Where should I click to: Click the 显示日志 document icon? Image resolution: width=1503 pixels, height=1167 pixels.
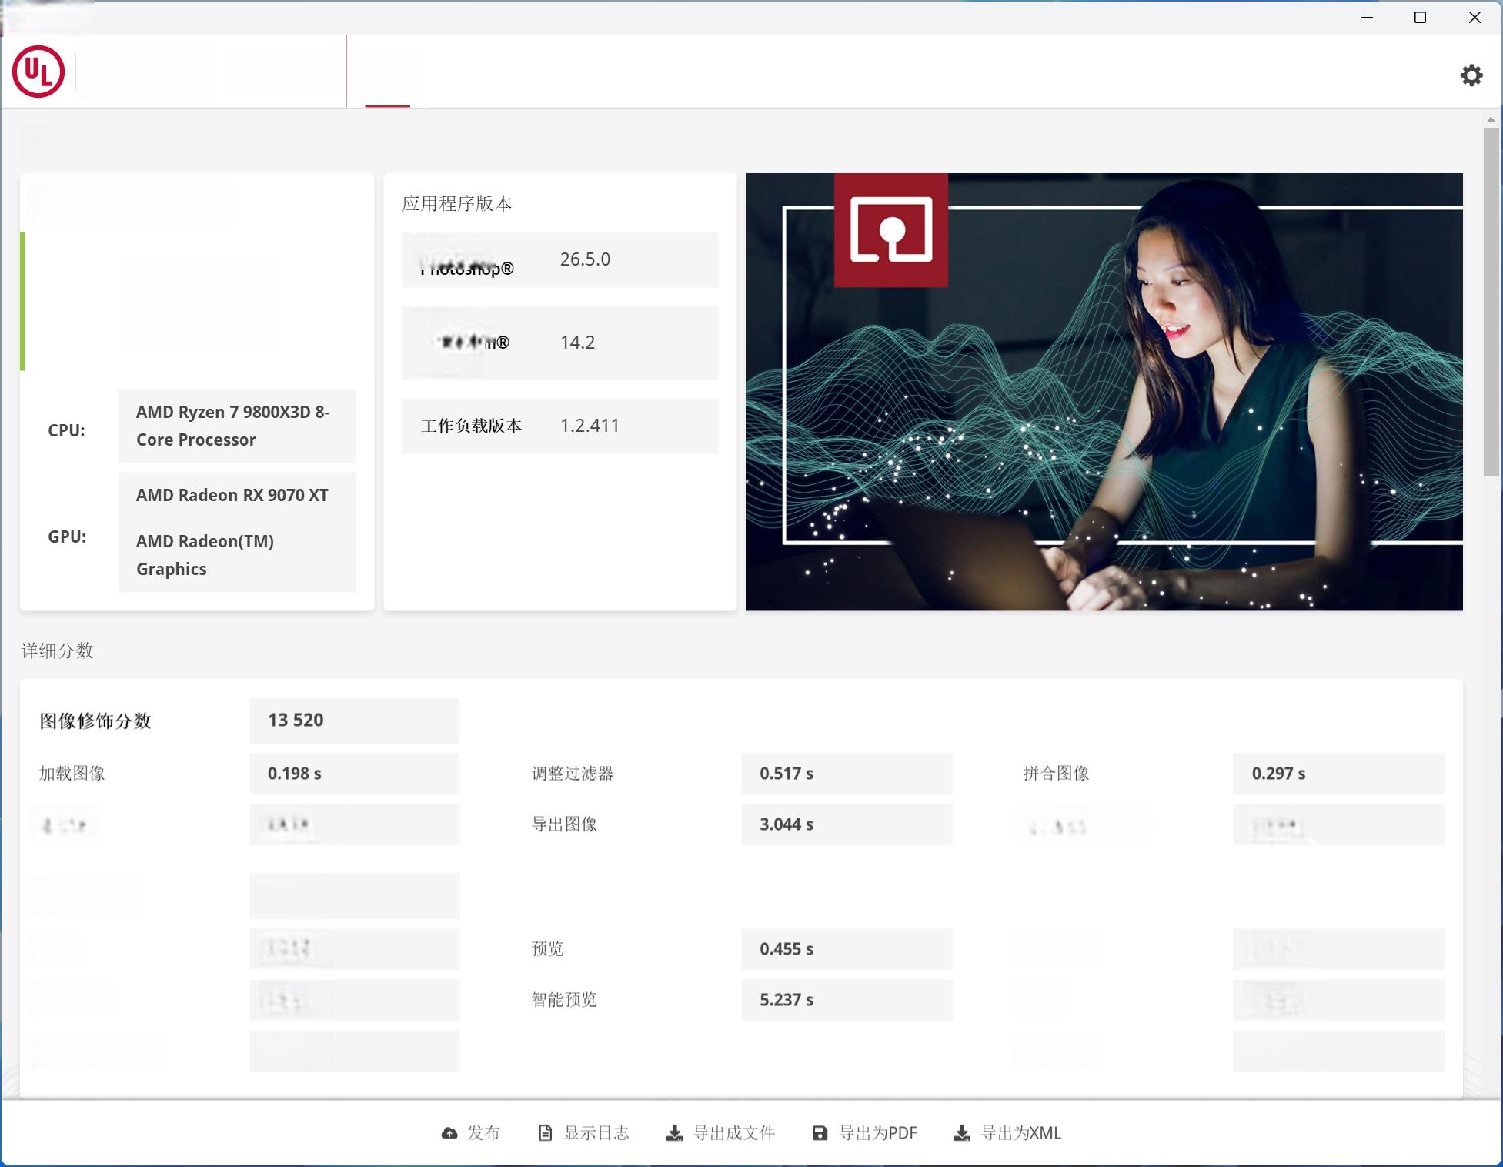pos(545,1133)
